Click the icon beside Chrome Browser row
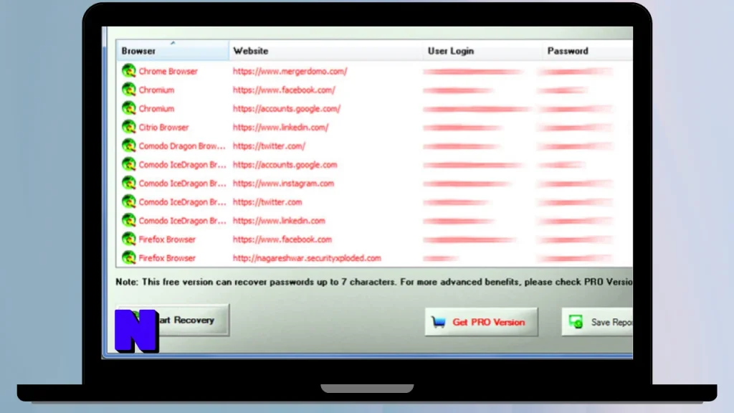The height and width of the screenshot is (413, 734). click(x=129, y=71)
